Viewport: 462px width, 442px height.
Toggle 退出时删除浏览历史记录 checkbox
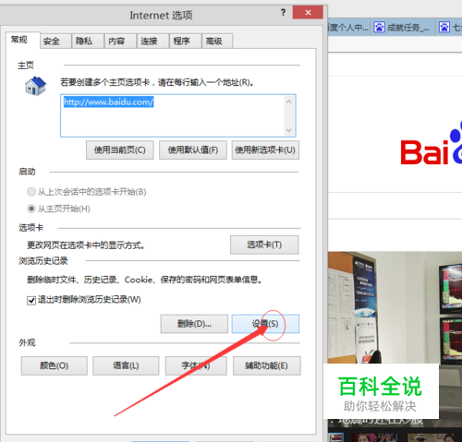[x=31, y=300]
